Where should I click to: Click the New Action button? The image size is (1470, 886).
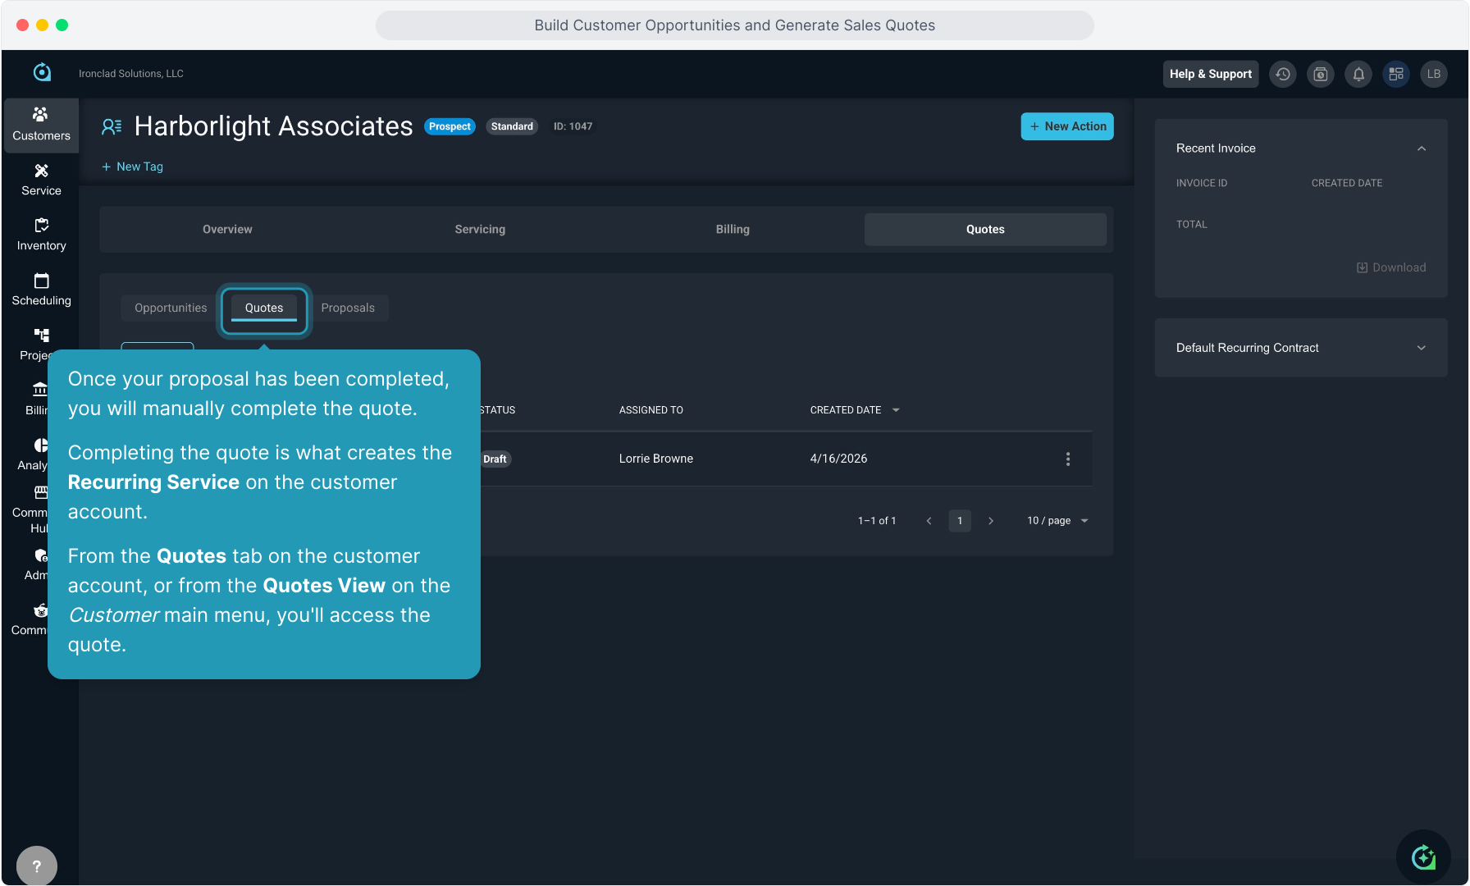click(1066, 126)
